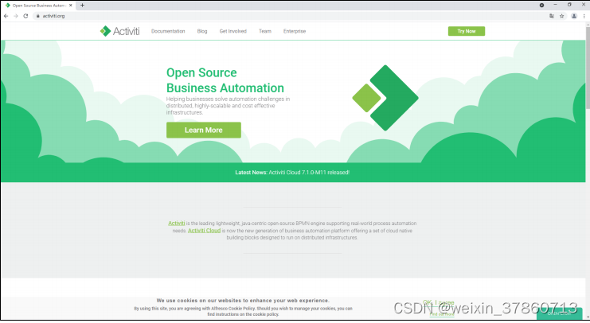Select the Open Source Business Automation tab
The width and height of the screenshot is (590, 323).
[x=37, y=6]
